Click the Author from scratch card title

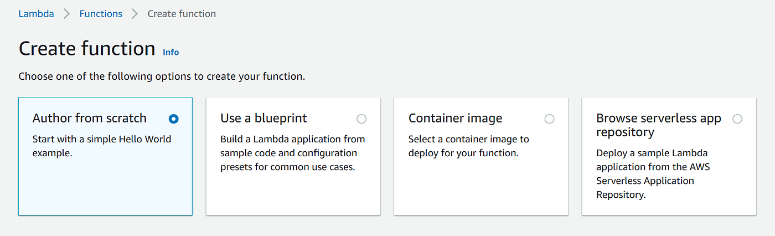[x=90, y=118]
